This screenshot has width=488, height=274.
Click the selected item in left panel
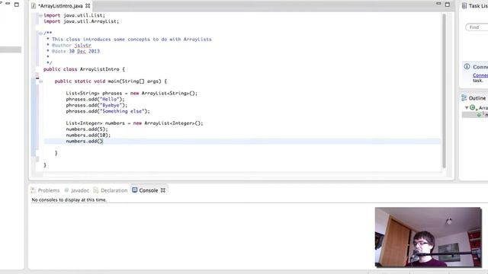tap(11, 49)
